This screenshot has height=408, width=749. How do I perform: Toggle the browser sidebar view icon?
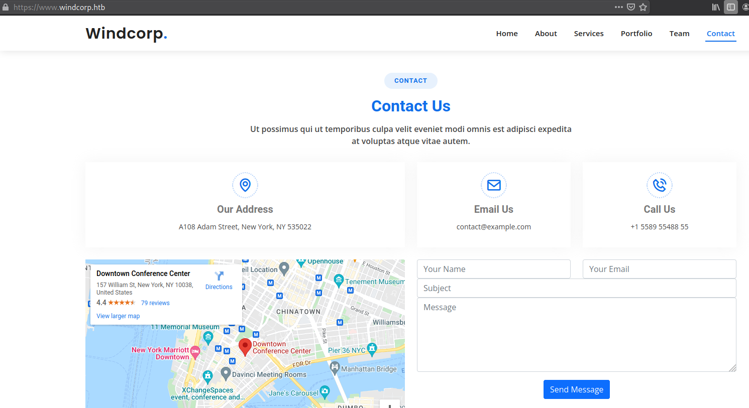click(731, 7)
